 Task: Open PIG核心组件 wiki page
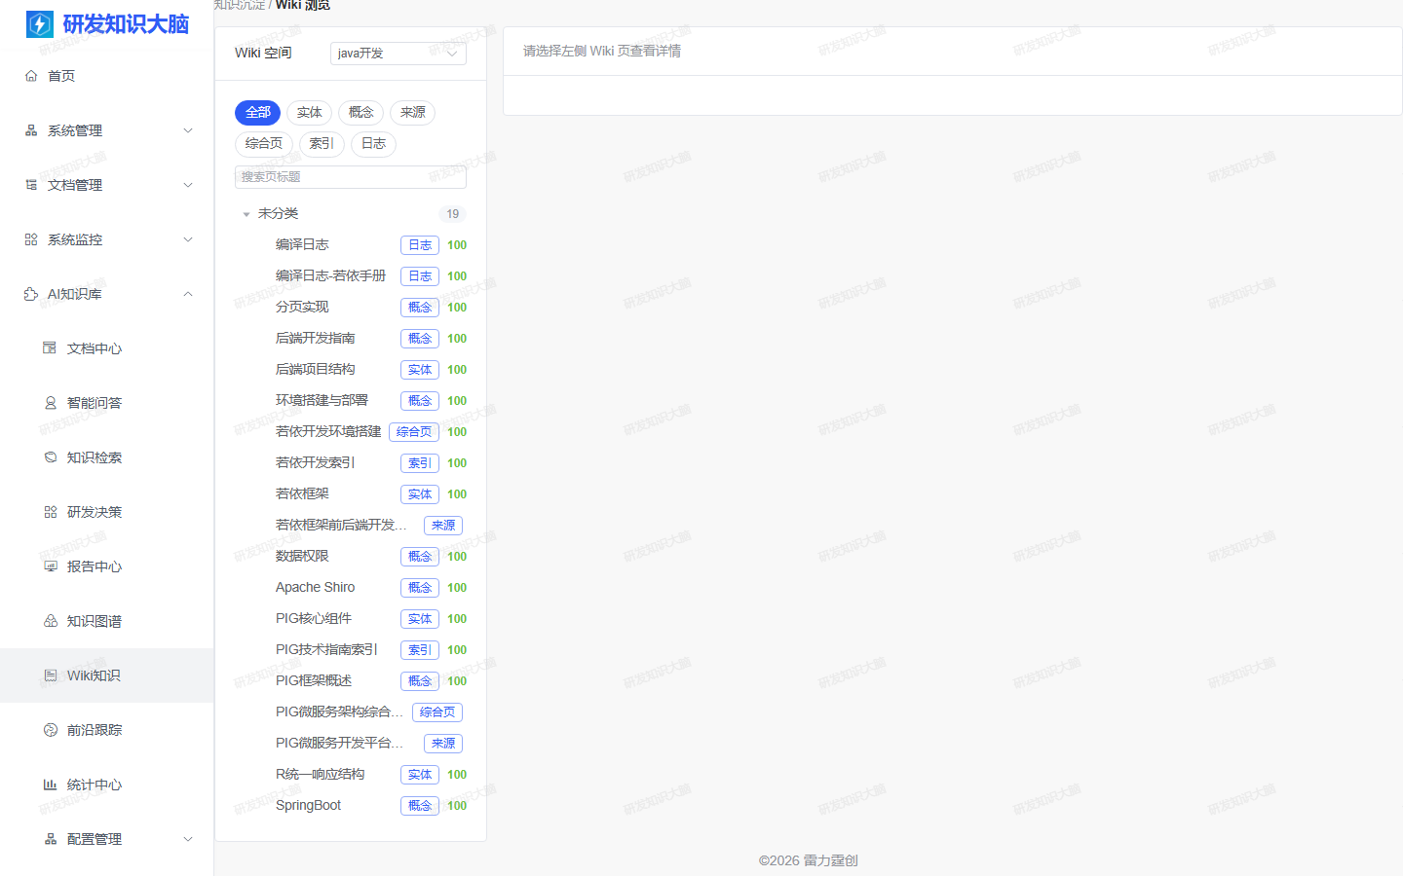(x=314, y=619)
